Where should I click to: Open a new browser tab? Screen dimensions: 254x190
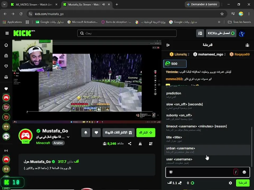pyautogui.click(x=117, y=4)
